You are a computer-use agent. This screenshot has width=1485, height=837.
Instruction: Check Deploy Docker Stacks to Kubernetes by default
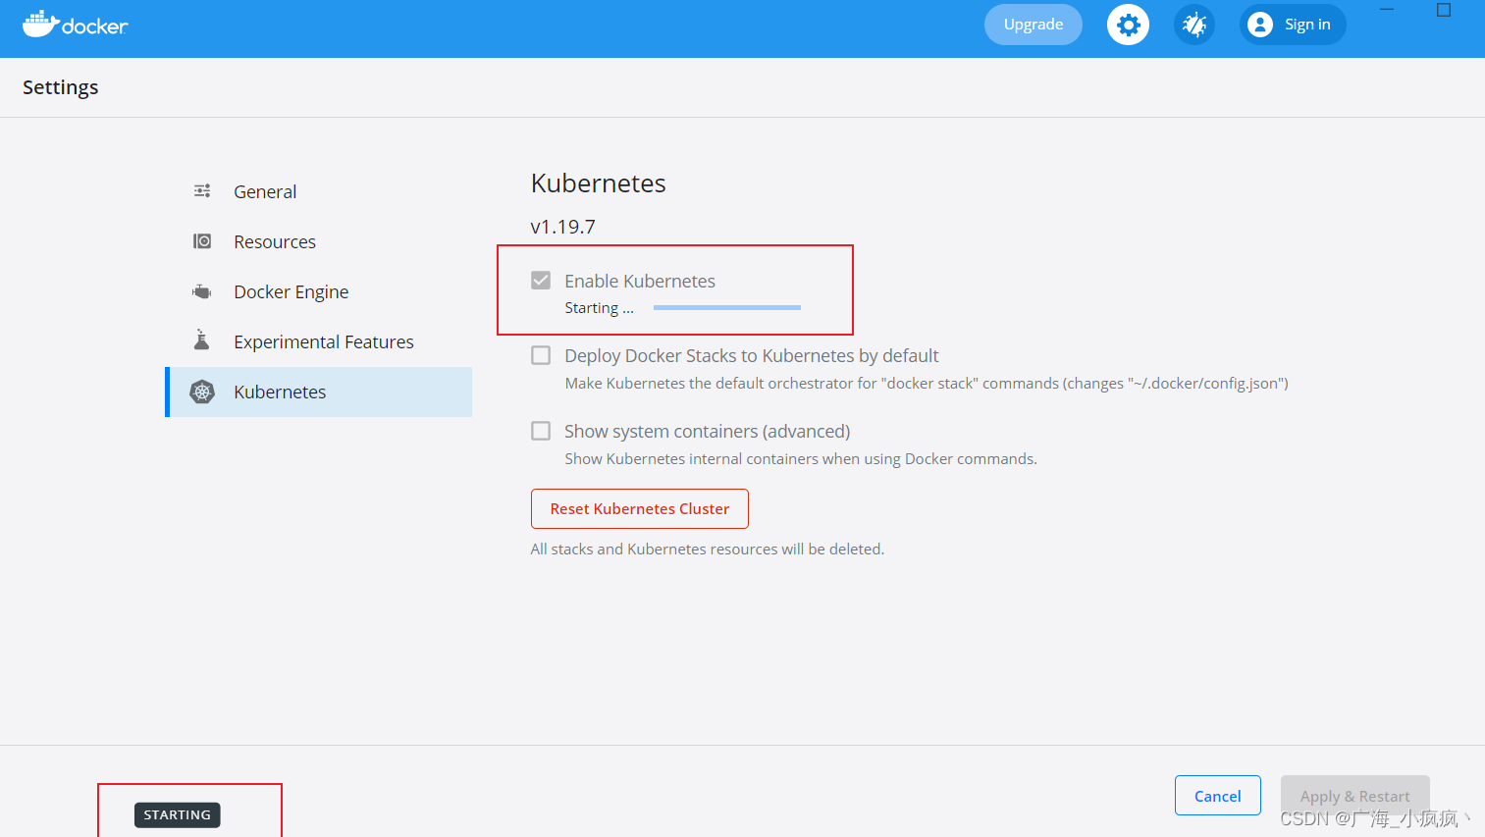(541, 355)
